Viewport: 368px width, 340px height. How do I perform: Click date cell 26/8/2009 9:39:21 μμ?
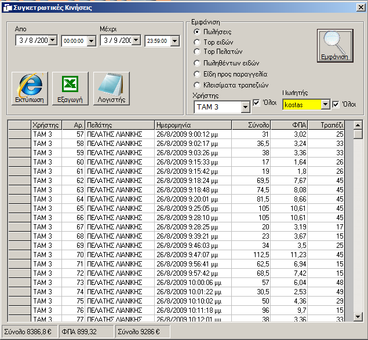(193, 236)
